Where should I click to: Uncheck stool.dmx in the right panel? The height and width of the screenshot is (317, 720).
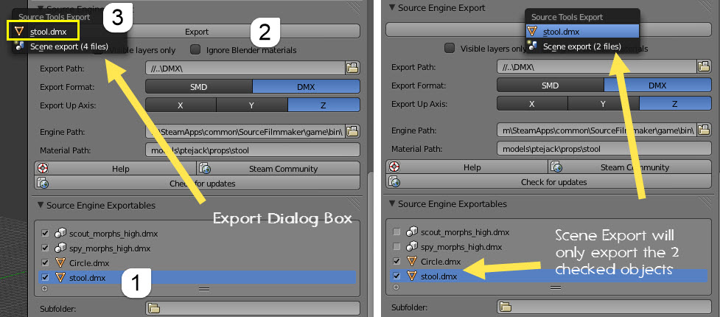click(396, 276)
